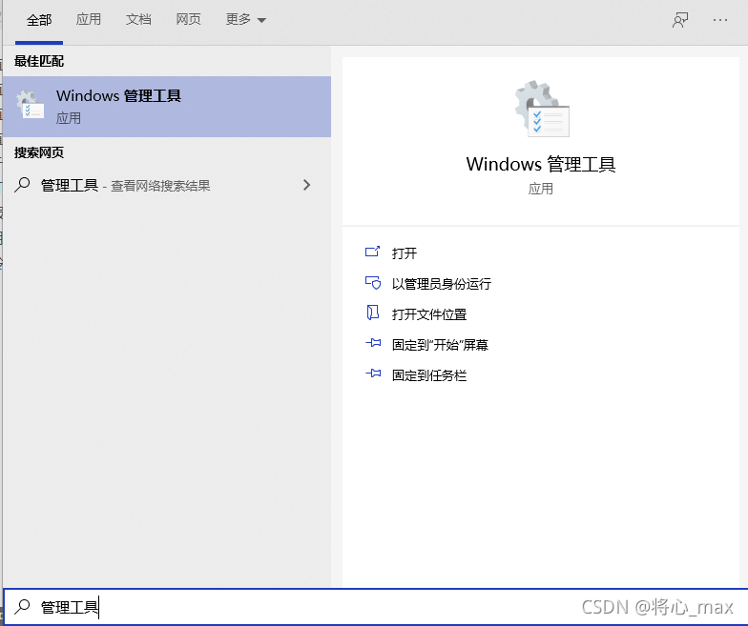This screenshot has width=748, height=626.
Task: Choose 以管理员身份运行
Action: [441, 284]
